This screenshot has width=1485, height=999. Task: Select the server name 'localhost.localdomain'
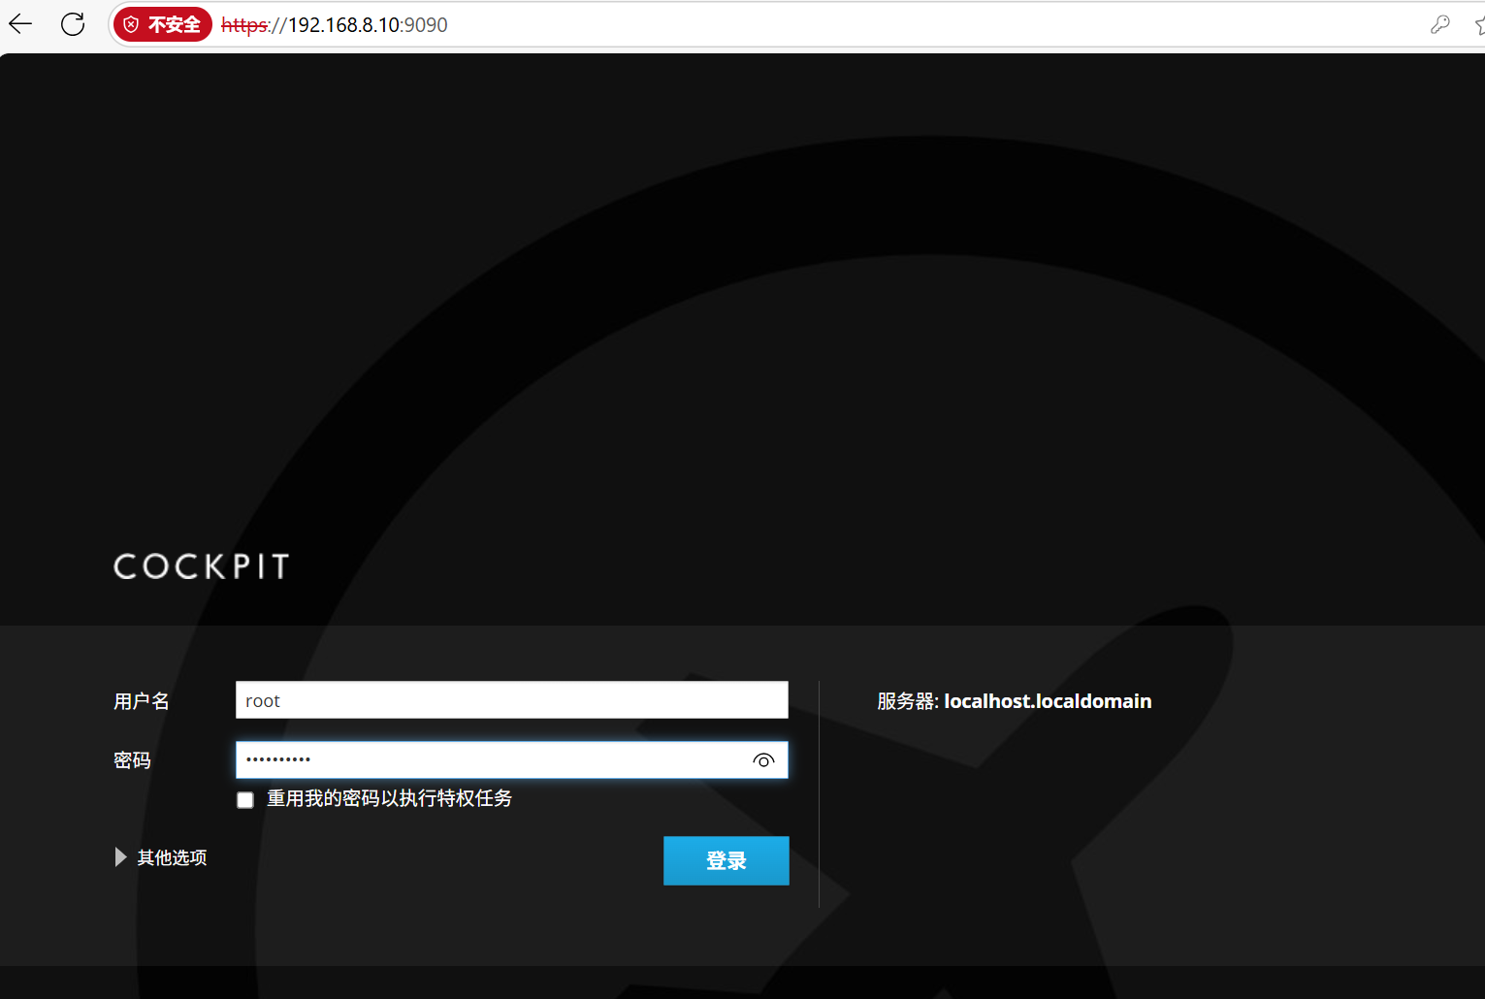(1048, 701)
